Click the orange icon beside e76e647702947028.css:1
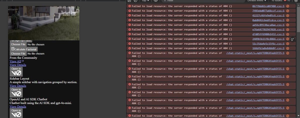Viewport: 300px width, 118px height. 288,30
